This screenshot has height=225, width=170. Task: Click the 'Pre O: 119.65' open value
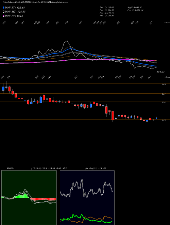(107, 7)
